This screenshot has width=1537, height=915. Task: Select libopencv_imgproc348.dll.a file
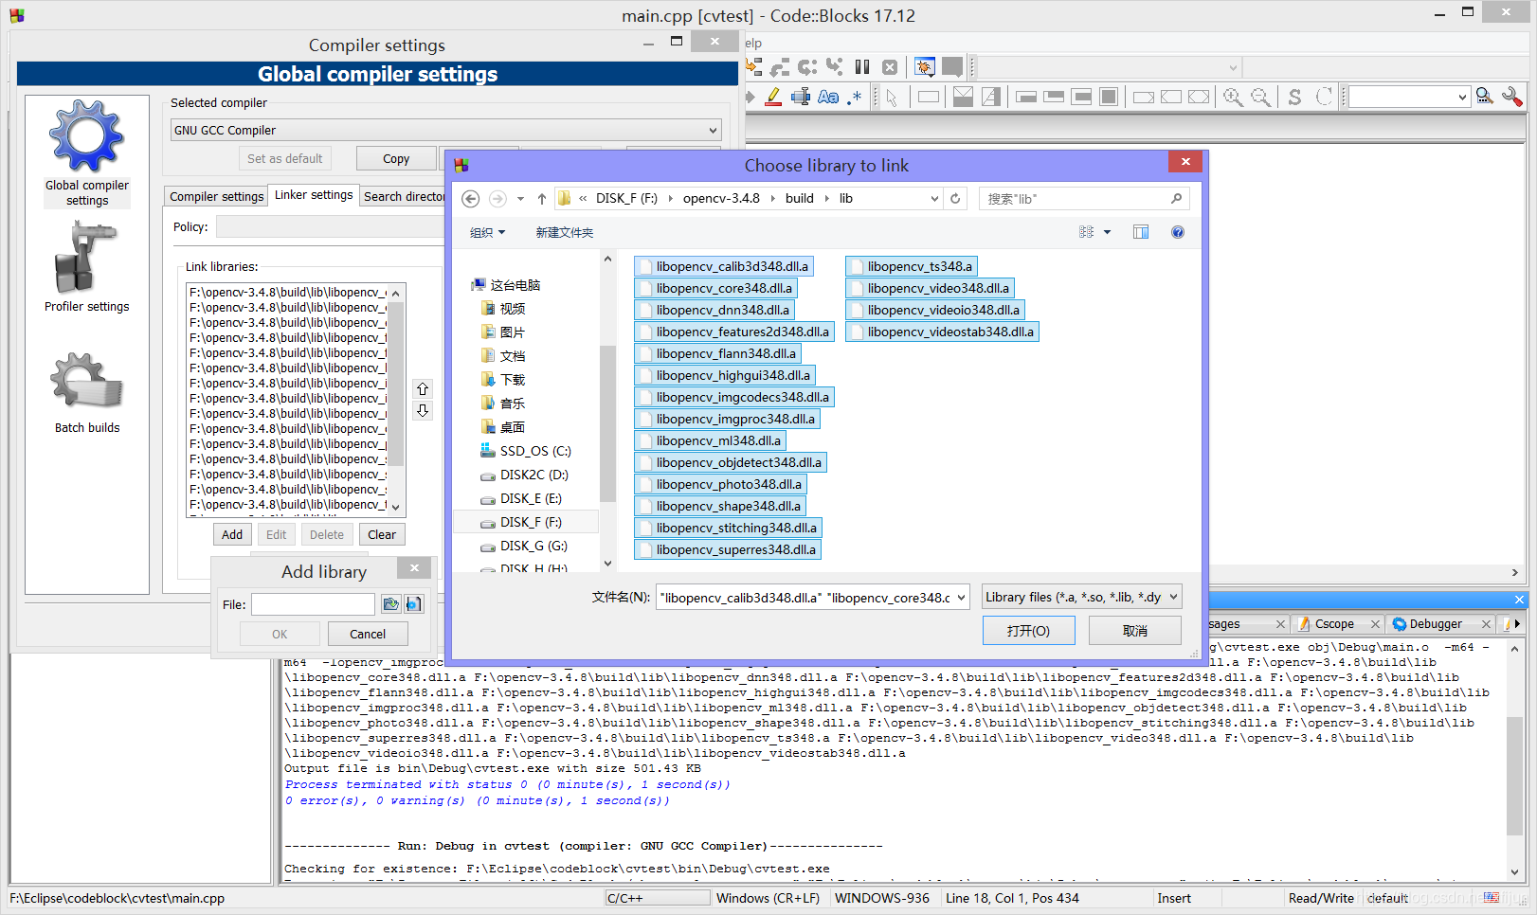(726, 419)
